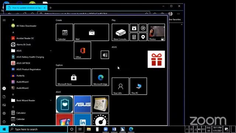Viewport: 236px width, 133px height.
Task: Open the user account icon in Start sidebar
Action: pyautogui.click(x=4, y=88)
